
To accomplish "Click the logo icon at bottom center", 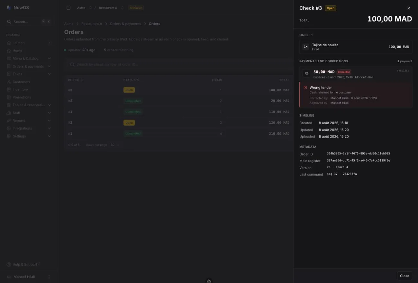I will 209,281.
